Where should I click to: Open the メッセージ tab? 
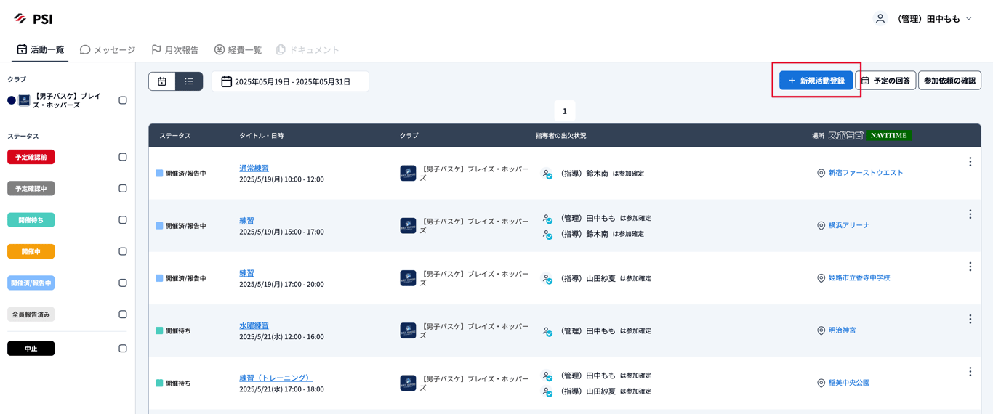pyautogui.click(x=108, y=50)
